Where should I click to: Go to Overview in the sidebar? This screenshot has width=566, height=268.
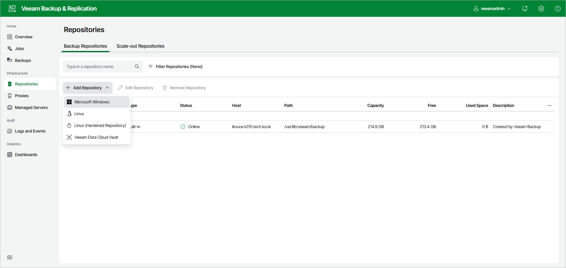(30, 37)
